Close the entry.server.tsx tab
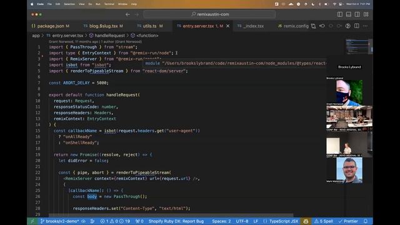 click(x=227, y=26)
